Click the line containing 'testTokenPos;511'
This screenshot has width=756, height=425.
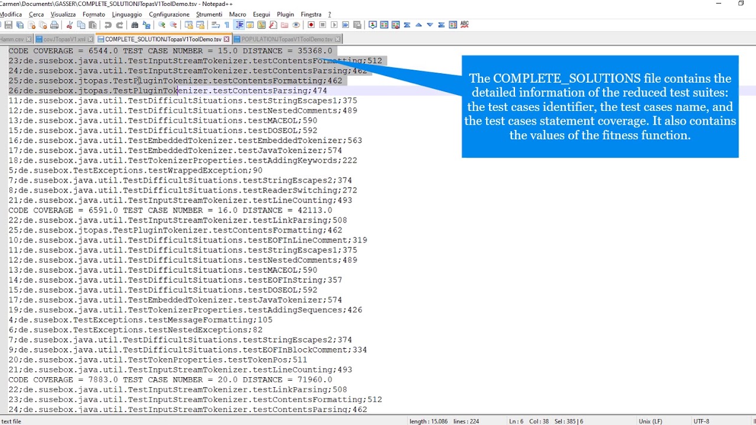tap(158, 359)
